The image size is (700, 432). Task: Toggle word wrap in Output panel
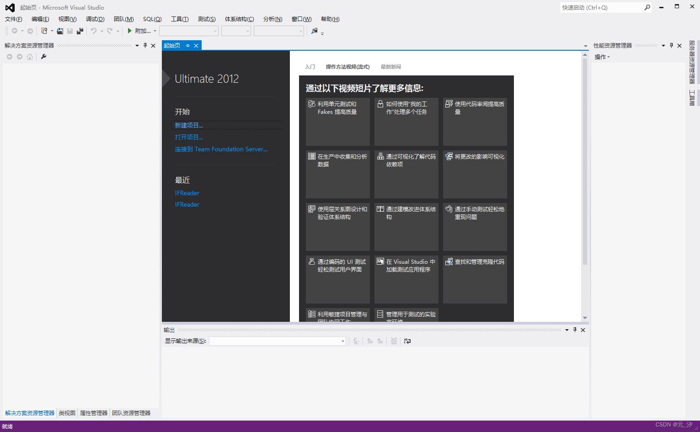(407, 341)
